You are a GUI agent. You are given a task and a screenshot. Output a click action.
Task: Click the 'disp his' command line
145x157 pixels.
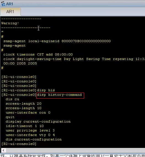46,90
